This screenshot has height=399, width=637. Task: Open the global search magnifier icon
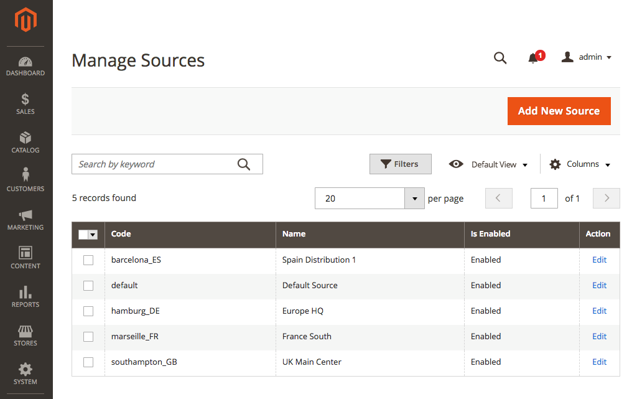pos(500,57)
